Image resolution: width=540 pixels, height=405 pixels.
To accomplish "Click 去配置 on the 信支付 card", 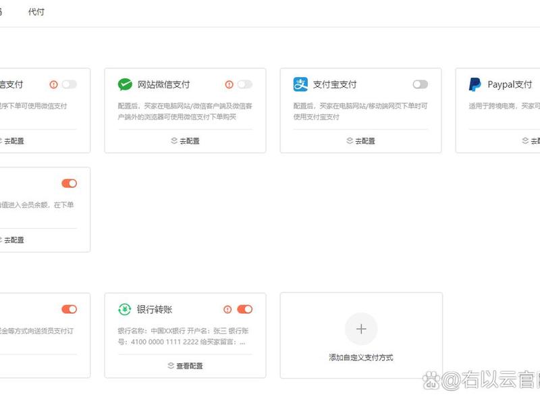I will 13,141.
